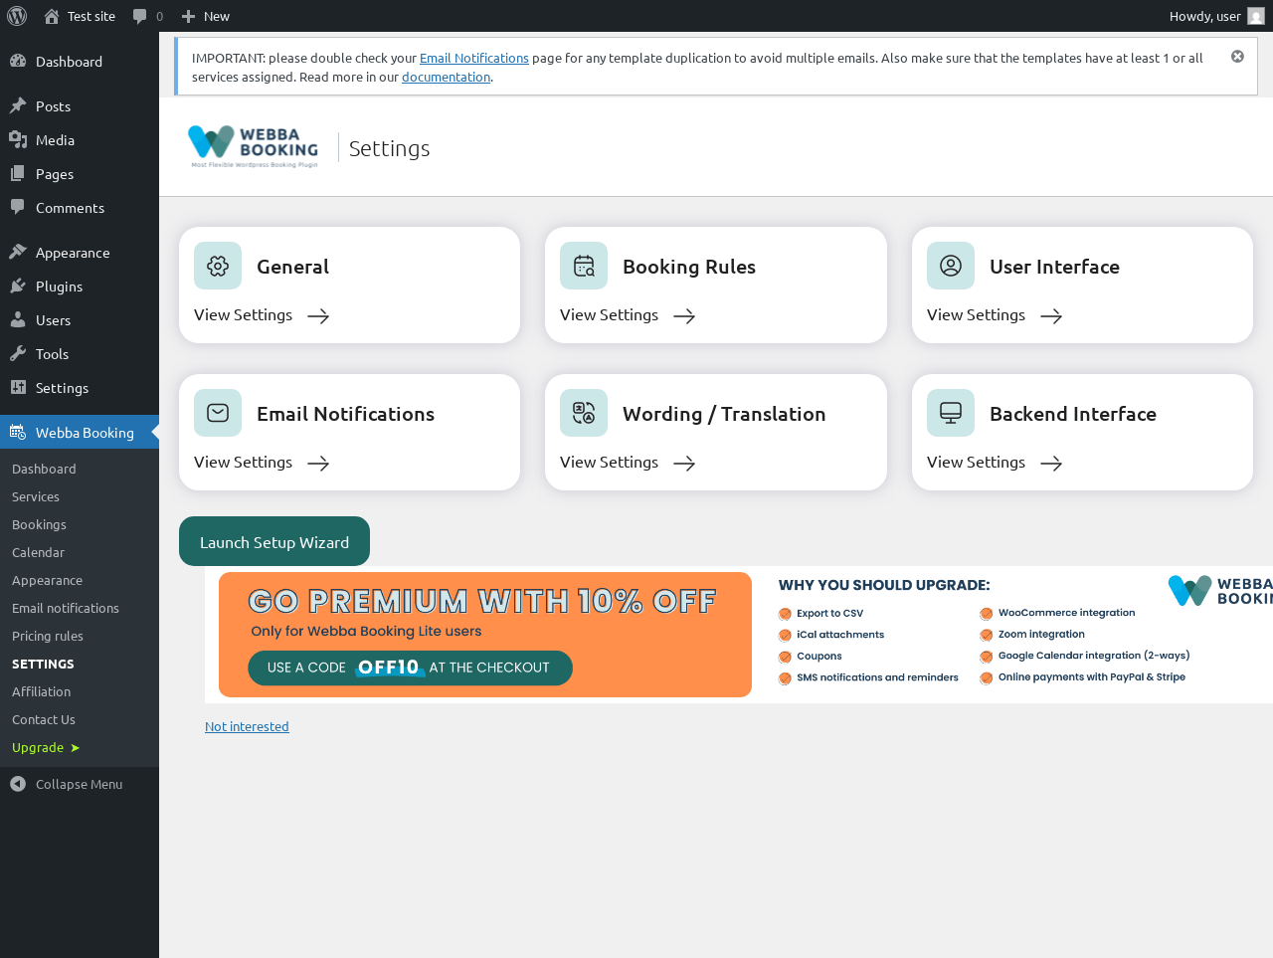Viewport: 1273px width, 958px height.
Task: Click the Backend Interface monitor icon
Action: coord(951,413)
